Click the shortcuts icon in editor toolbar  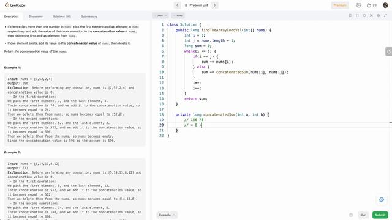pos(371,15)
